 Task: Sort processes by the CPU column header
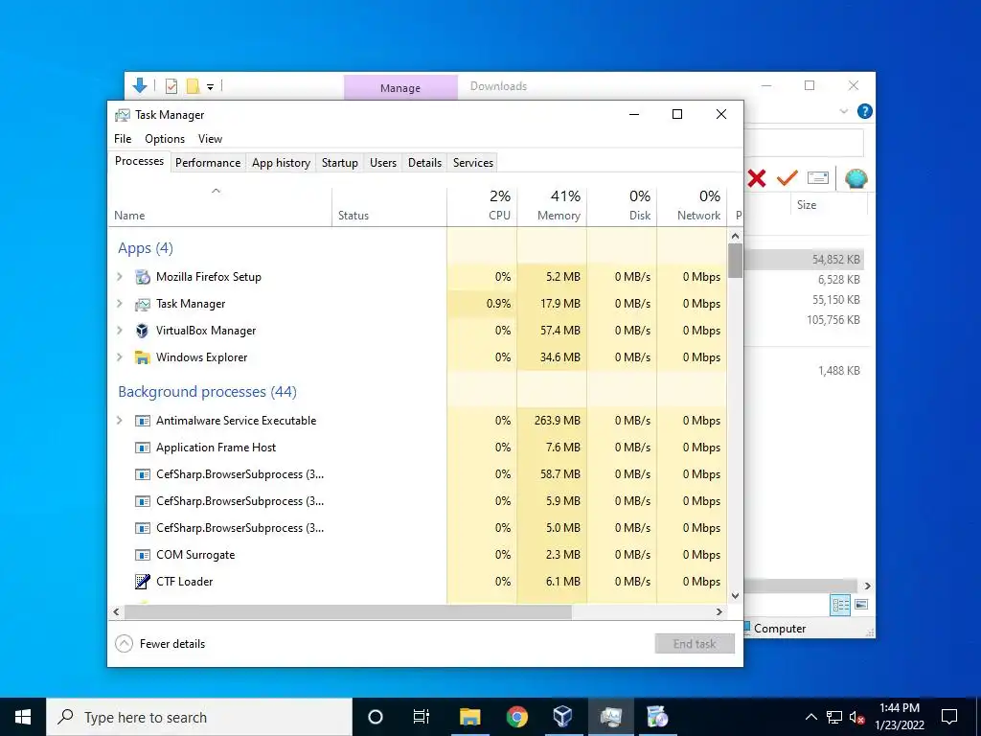[482, 206]
